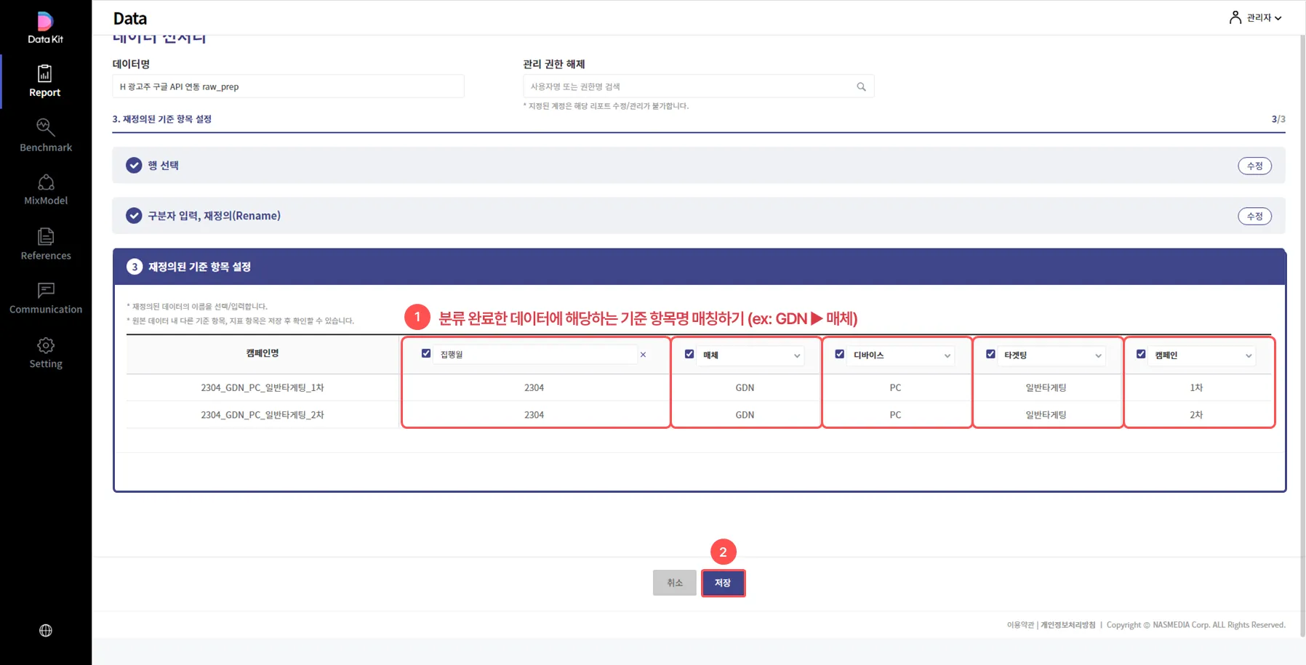Click the 수정 button for 행 선택

click(1255, 166)
